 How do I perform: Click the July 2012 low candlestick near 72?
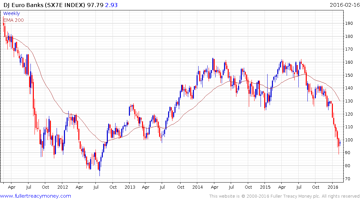coord(100,169)
